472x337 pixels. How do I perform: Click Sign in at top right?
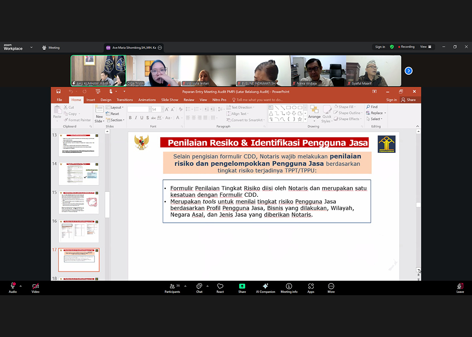pyautogui.click(x=380, y=47)
